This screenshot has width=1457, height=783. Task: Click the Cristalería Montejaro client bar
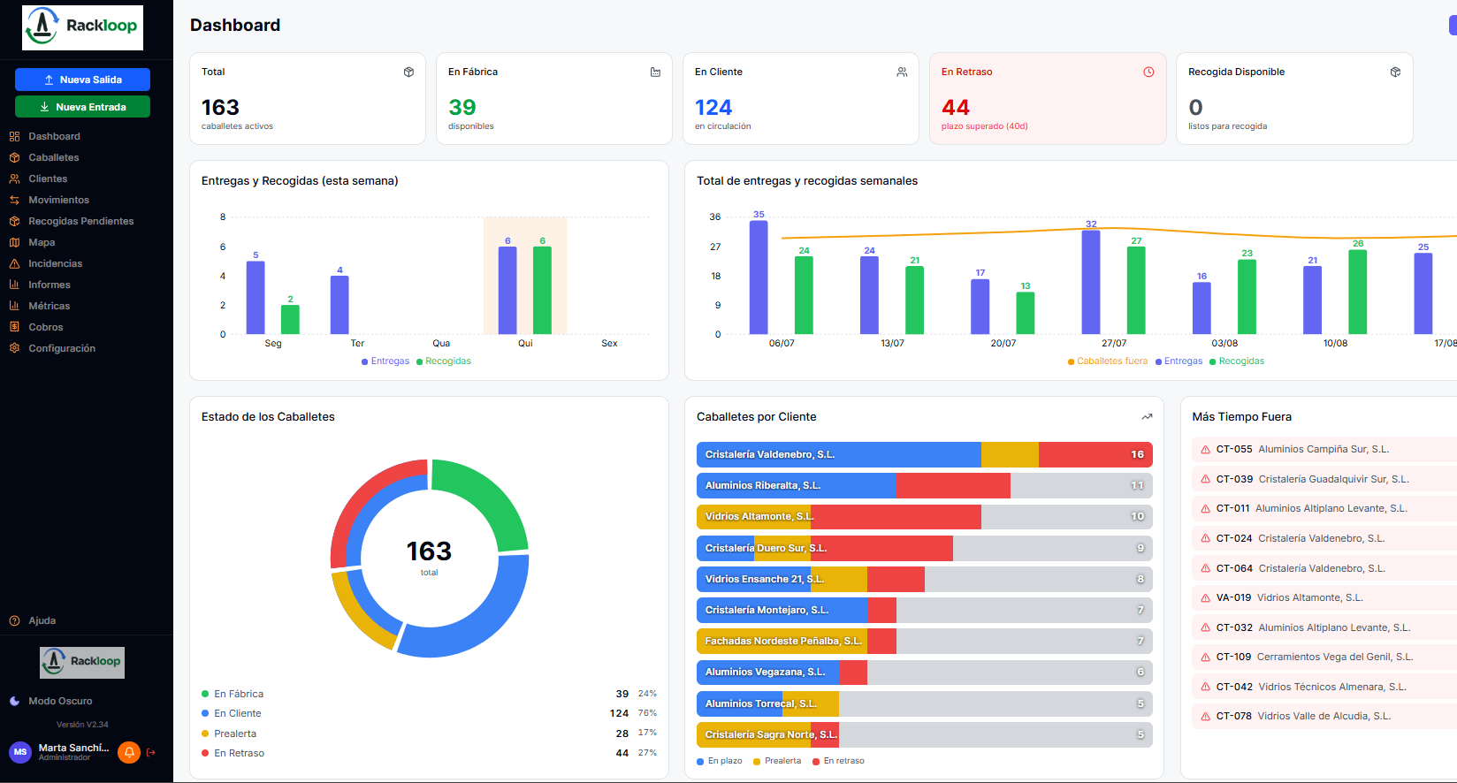coord(925,610)
